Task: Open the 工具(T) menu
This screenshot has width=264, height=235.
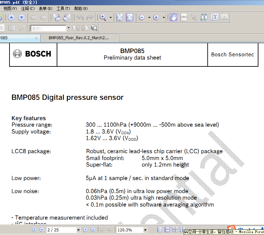Action: tap(63, 9)
